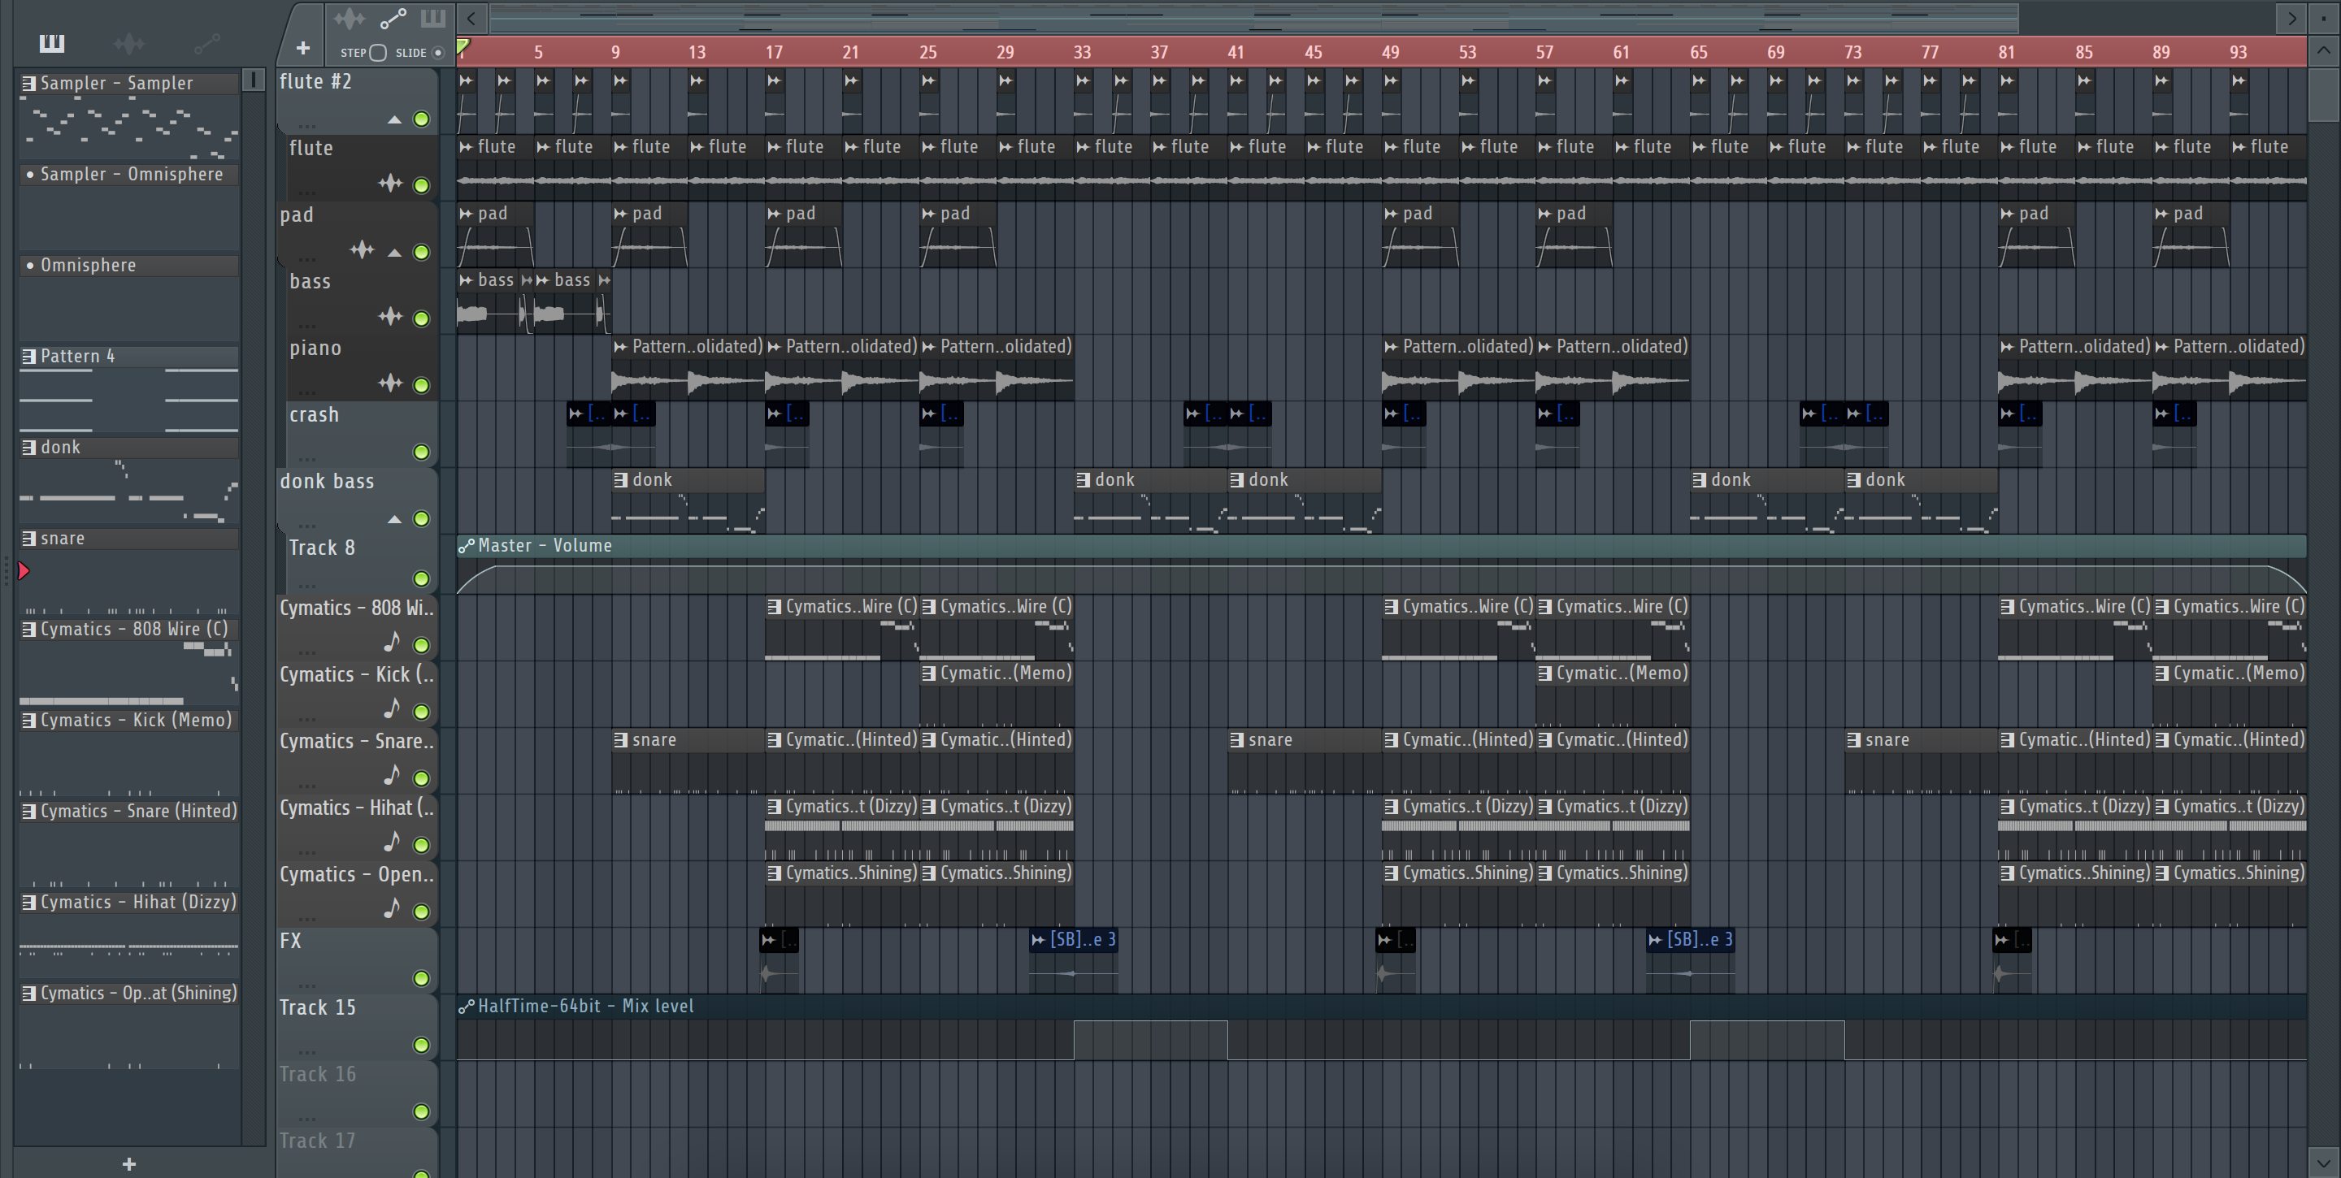Collapse the flute #2 track group arrow
This screenshot has width=2341, height=1178.
point(394,120)
